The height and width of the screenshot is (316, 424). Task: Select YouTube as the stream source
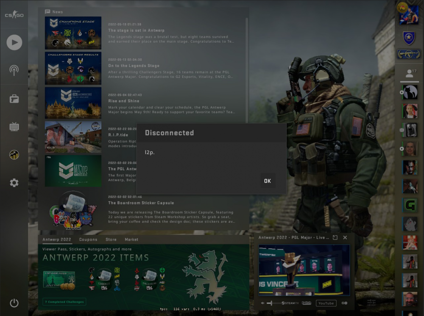[x=326, y=303]
